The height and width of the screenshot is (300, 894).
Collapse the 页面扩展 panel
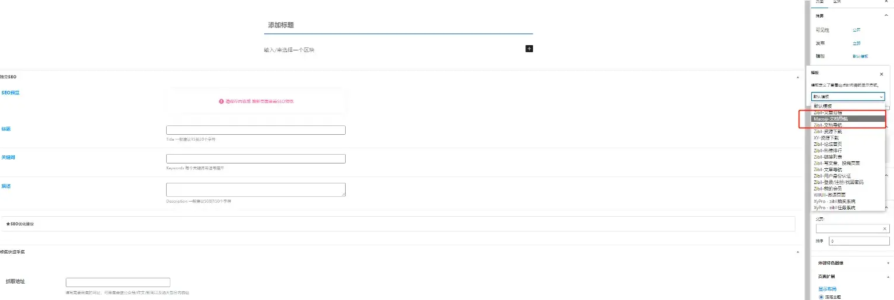click(x=888, y=276)
